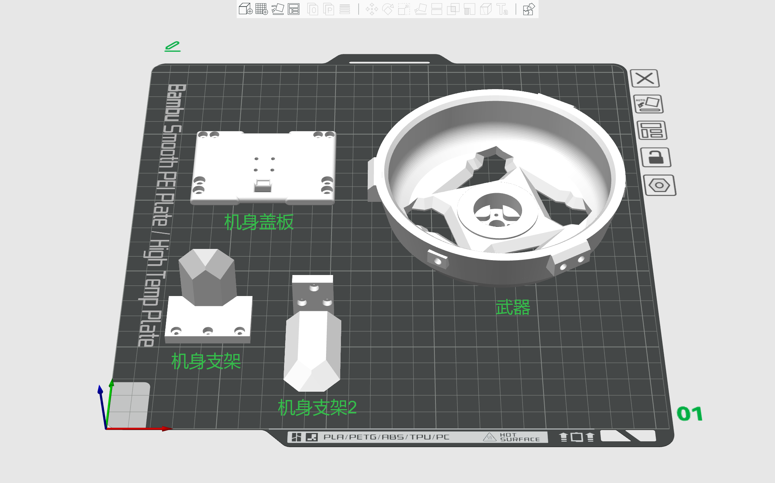Remove plate with the X icon

point(645,78)
